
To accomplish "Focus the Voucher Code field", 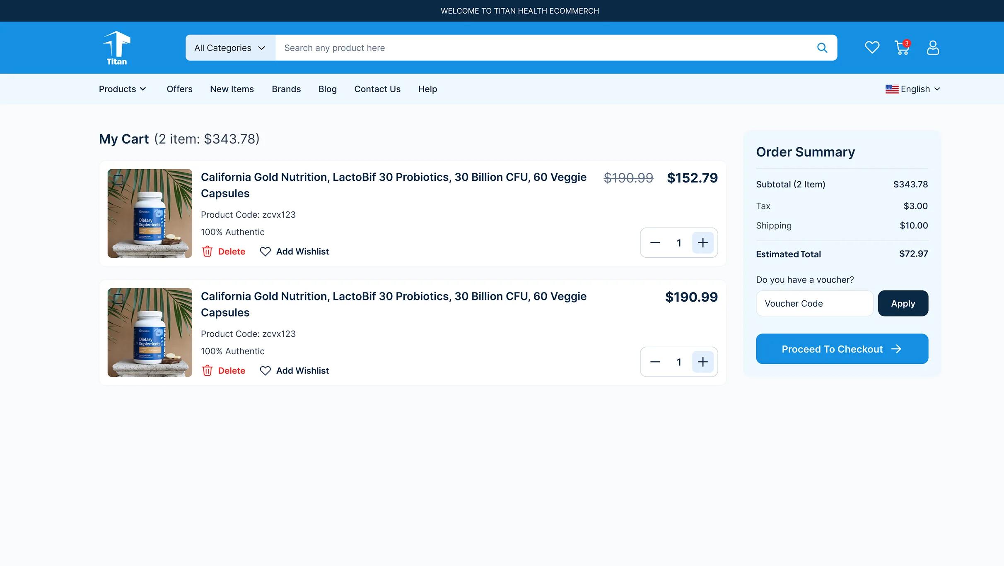I will tap(815, 304).
